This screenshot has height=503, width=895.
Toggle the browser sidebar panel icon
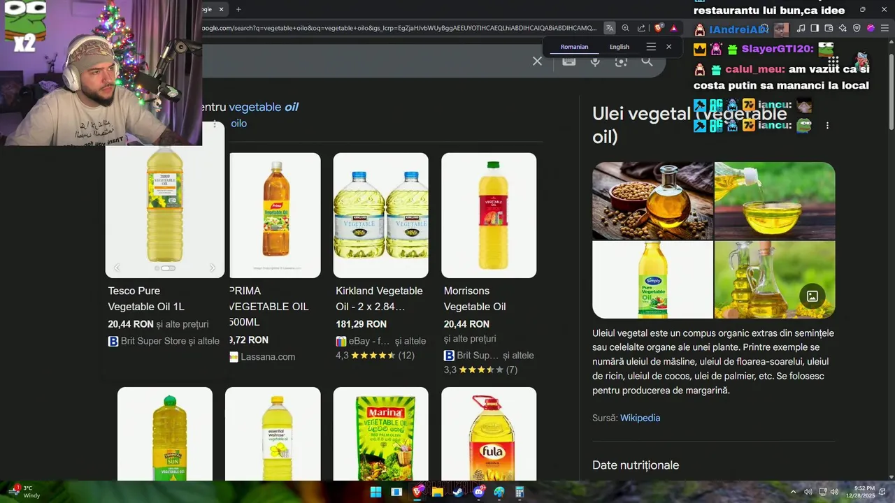(815, 28)
